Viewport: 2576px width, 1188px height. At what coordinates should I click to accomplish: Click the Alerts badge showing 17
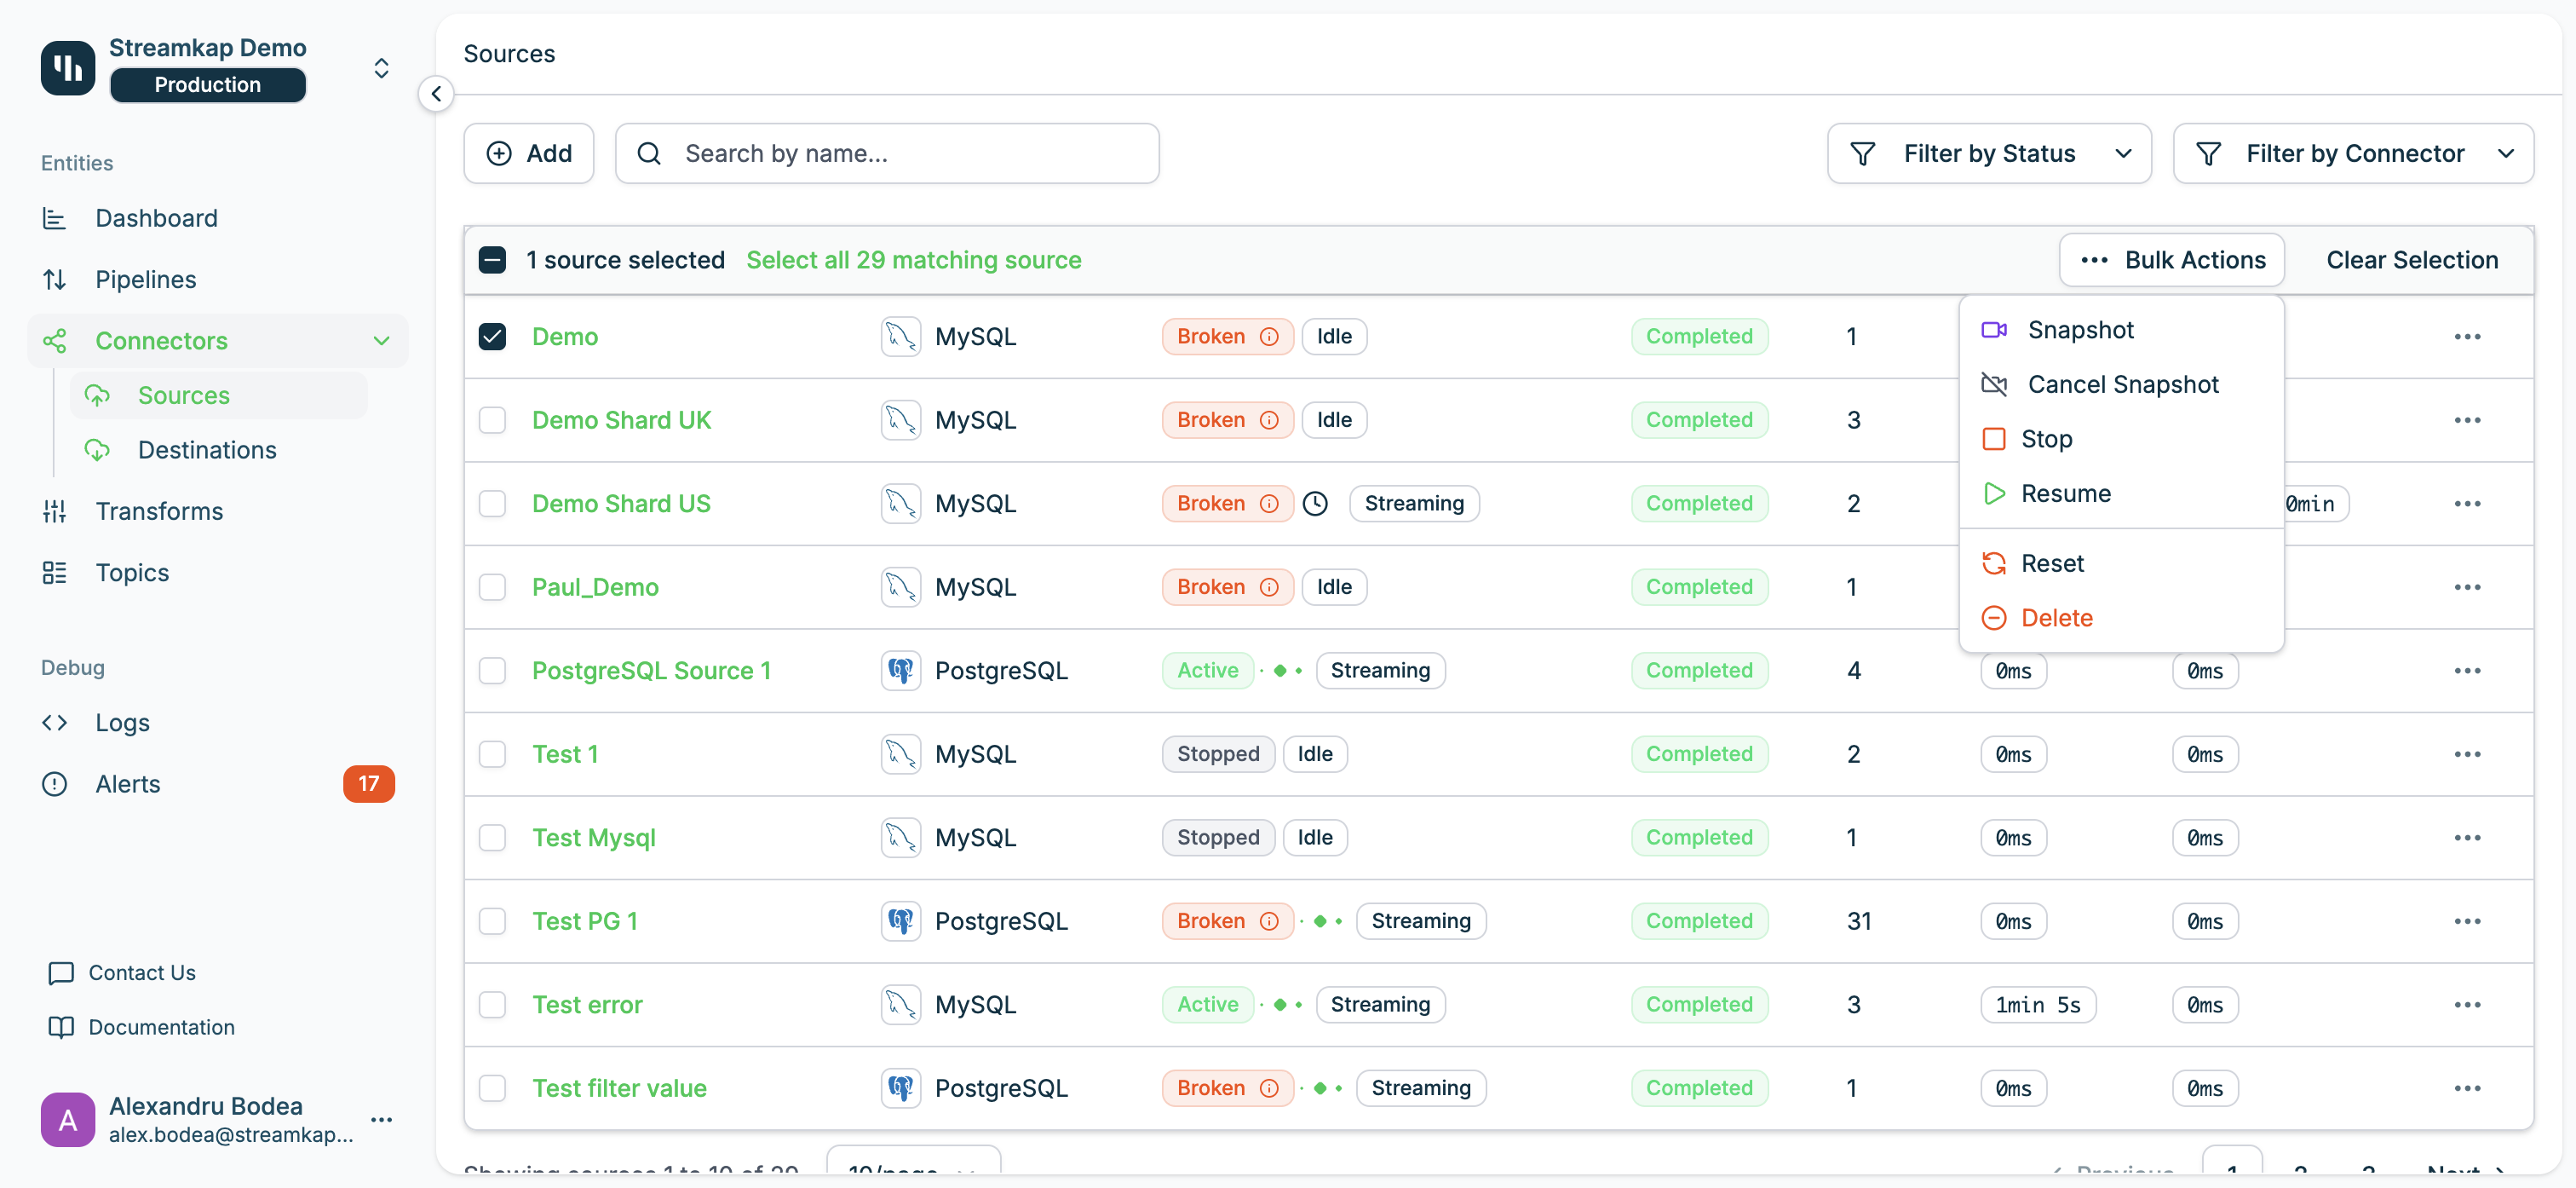(x=368, y=784)
